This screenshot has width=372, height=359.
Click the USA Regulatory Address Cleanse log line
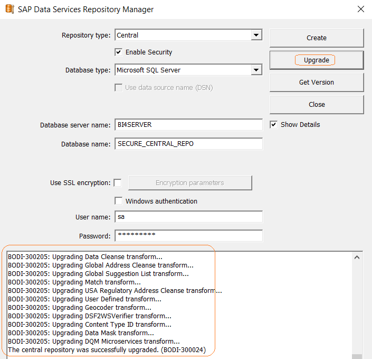[x=115, y=290]
